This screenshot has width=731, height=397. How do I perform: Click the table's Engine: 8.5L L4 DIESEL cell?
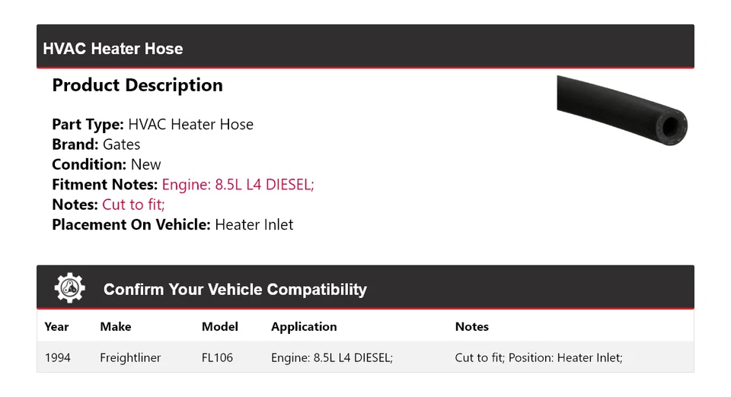(x=331, y=357)
